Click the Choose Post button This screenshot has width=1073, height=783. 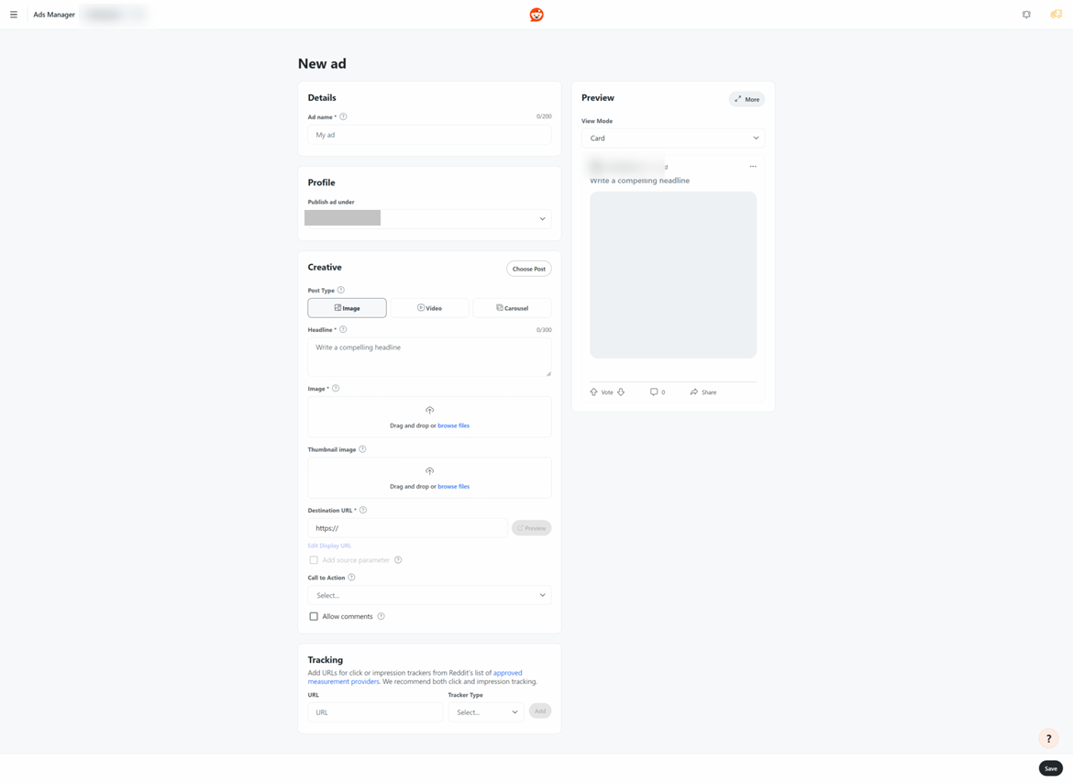pos(529,269)
